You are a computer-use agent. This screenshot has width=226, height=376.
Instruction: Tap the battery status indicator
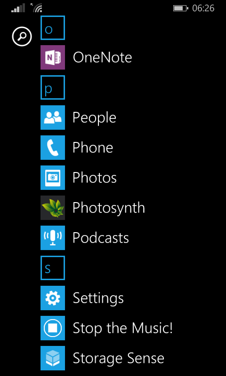coord(181,8)
